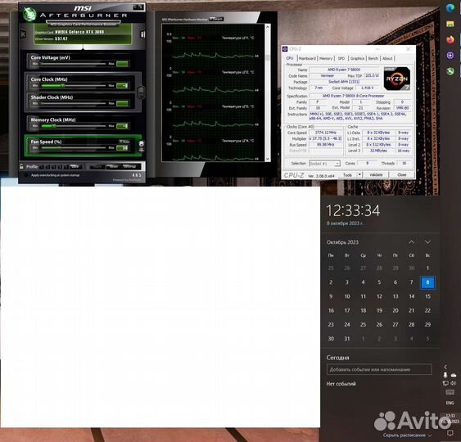This screenshot has height=442, width=461.
Task: Click the add event or reminder field
Action: coord(379,369)
